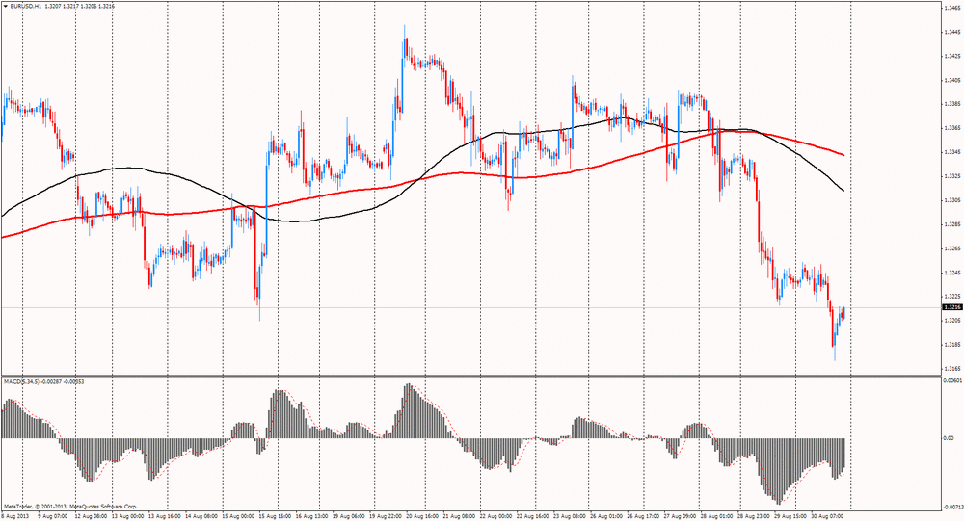Click the 12 Aug 08:00 time label

93,516
